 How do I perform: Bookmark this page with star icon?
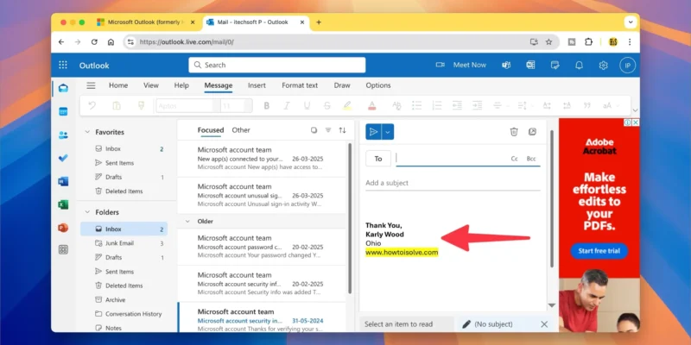point(548,42)
